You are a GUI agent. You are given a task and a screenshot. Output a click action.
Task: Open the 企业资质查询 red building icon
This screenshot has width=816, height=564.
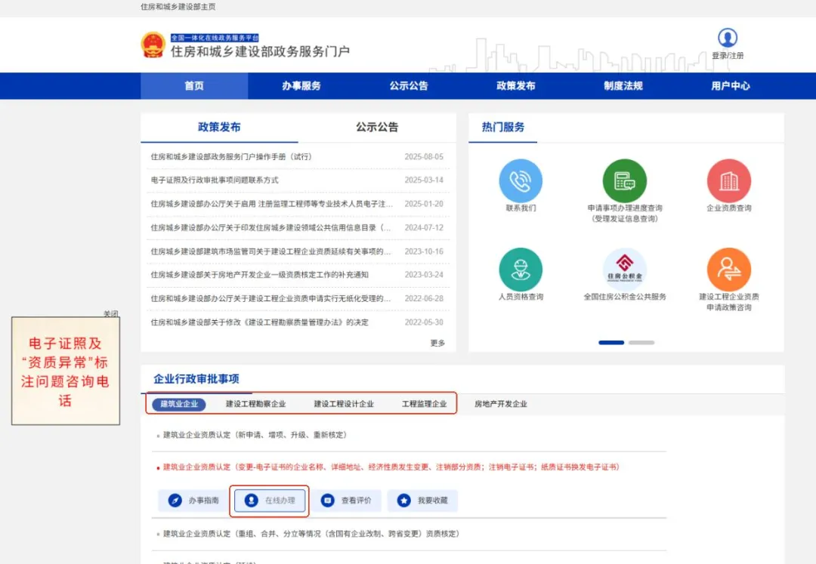coord(728,180)
